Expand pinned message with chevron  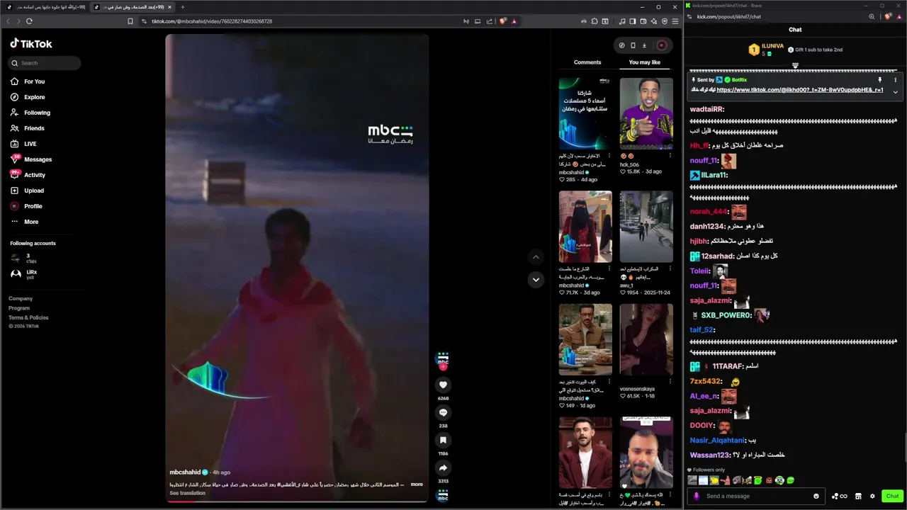tap(895, 92)
